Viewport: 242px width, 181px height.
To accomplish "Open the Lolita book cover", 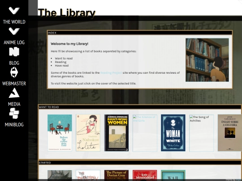I will [x=88, y=133].
